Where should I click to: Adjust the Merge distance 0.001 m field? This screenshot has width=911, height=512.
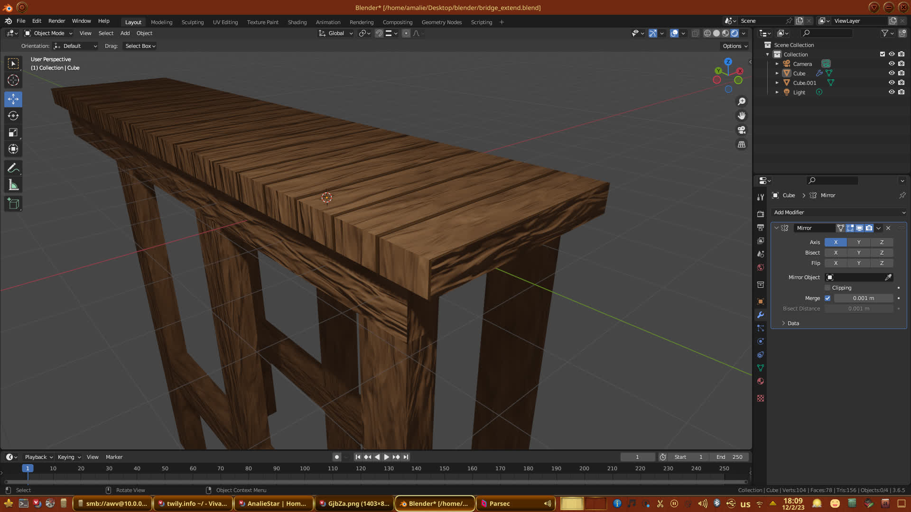click(x=863, y=298)
